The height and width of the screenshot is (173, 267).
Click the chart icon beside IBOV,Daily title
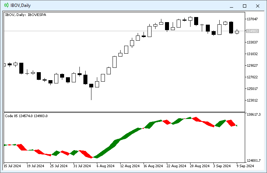tap(6, 5)
